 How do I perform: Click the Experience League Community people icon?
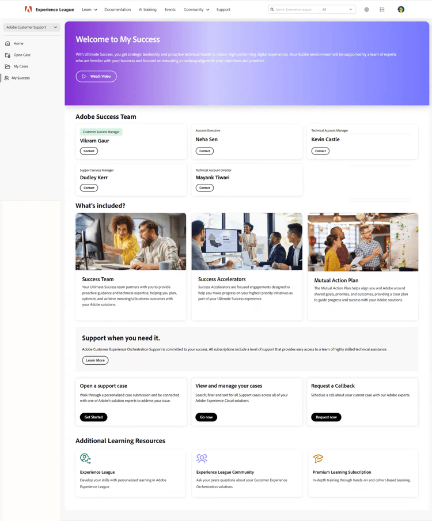pyautogui.click(x=202, y=459)
